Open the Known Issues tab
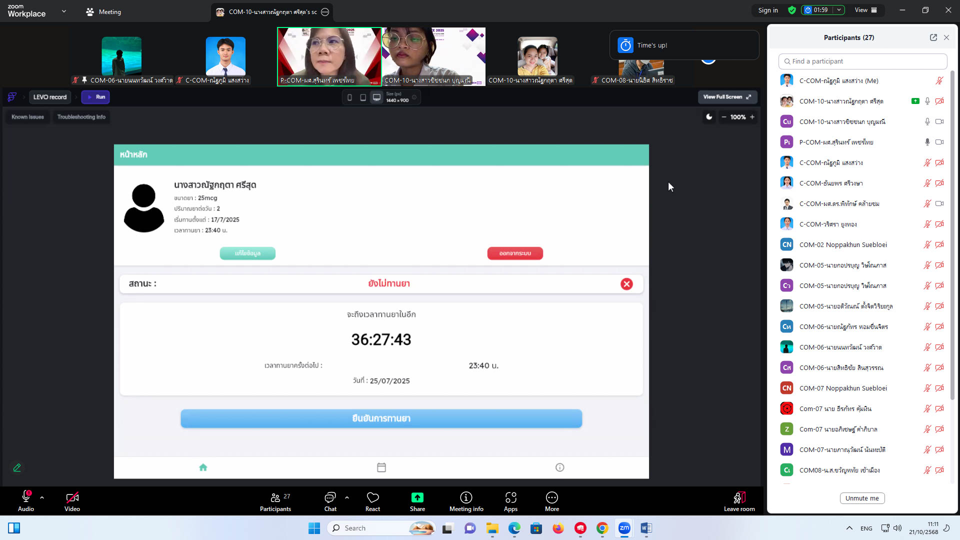 [27, 117]
